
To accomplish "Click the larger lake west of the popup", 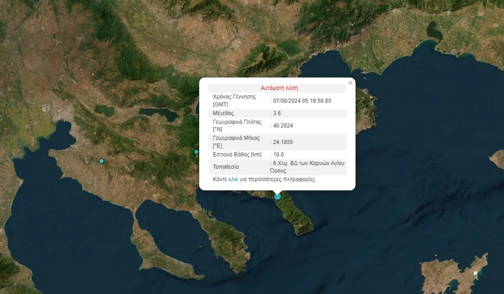I will point(158,113).
